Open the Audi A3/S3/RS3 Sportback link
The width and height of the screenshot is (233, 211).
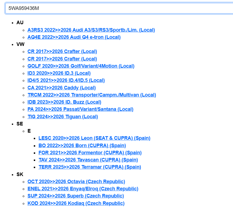click(91, 30)
